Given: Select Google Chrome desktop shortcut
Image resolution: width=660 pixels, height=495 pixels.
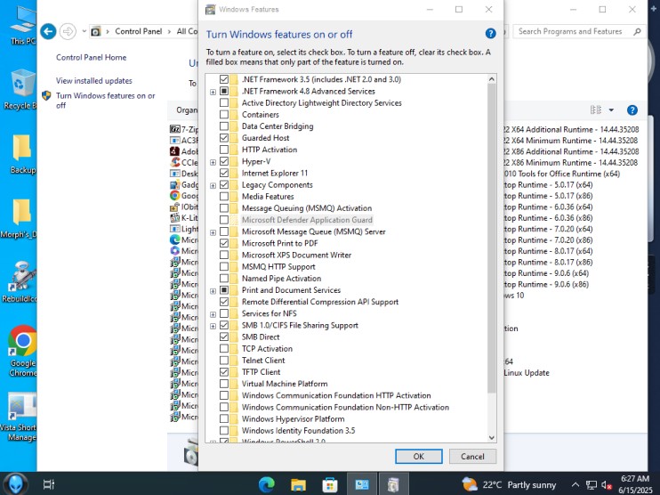Looking at the screenshot, I should 23,351.
